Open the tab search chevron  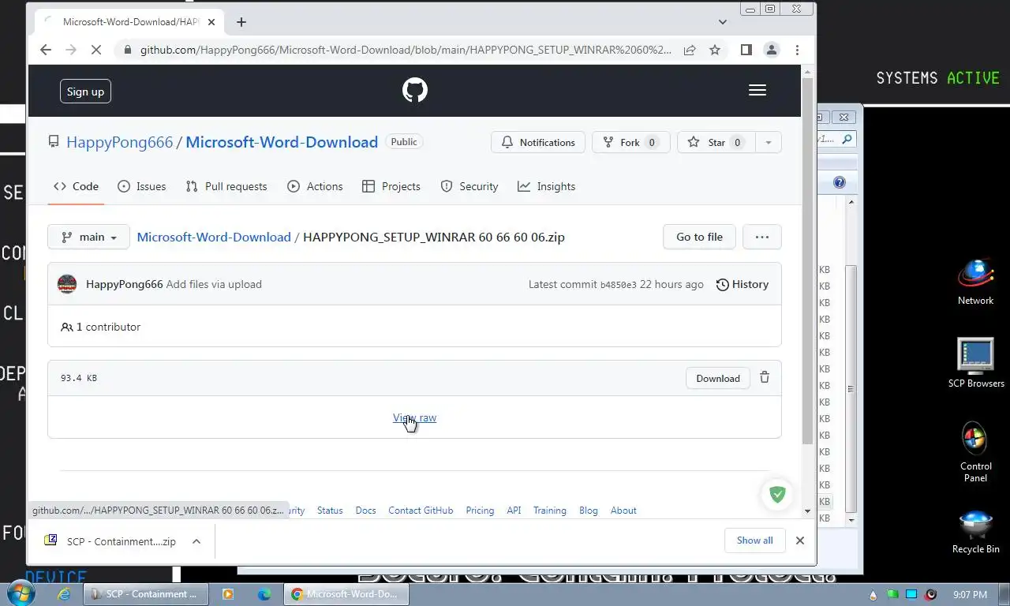click(723, 22)
